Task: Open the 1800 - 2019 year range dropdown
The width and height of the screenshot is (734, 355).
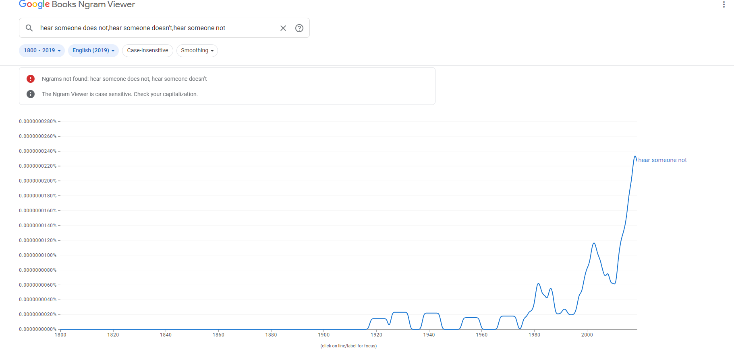Action: coord(42,51)
